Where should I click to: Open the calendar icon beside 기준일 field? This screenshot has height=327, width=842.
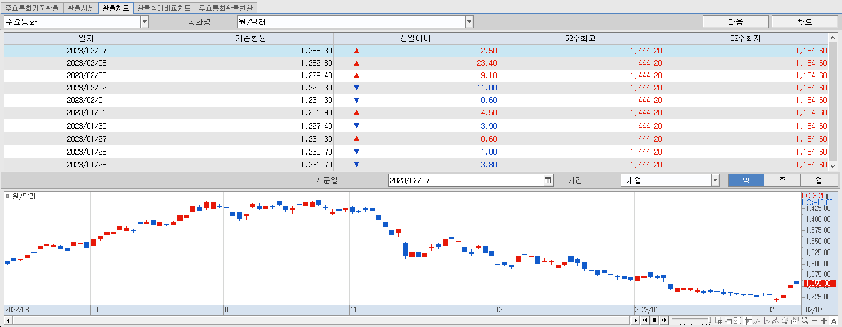[x=548, y=180]
